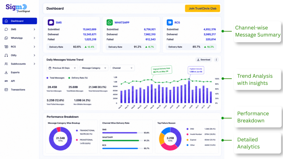Toggle Delivery Rate (%) legend series

78,78
